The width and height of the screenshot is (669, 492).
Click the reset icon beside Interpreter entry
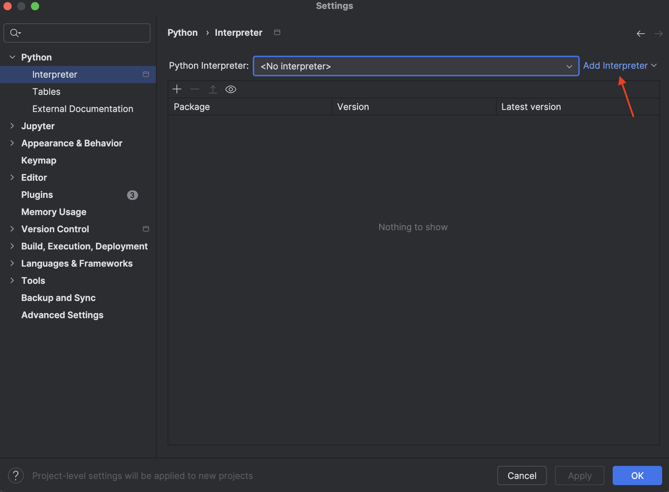145,74
